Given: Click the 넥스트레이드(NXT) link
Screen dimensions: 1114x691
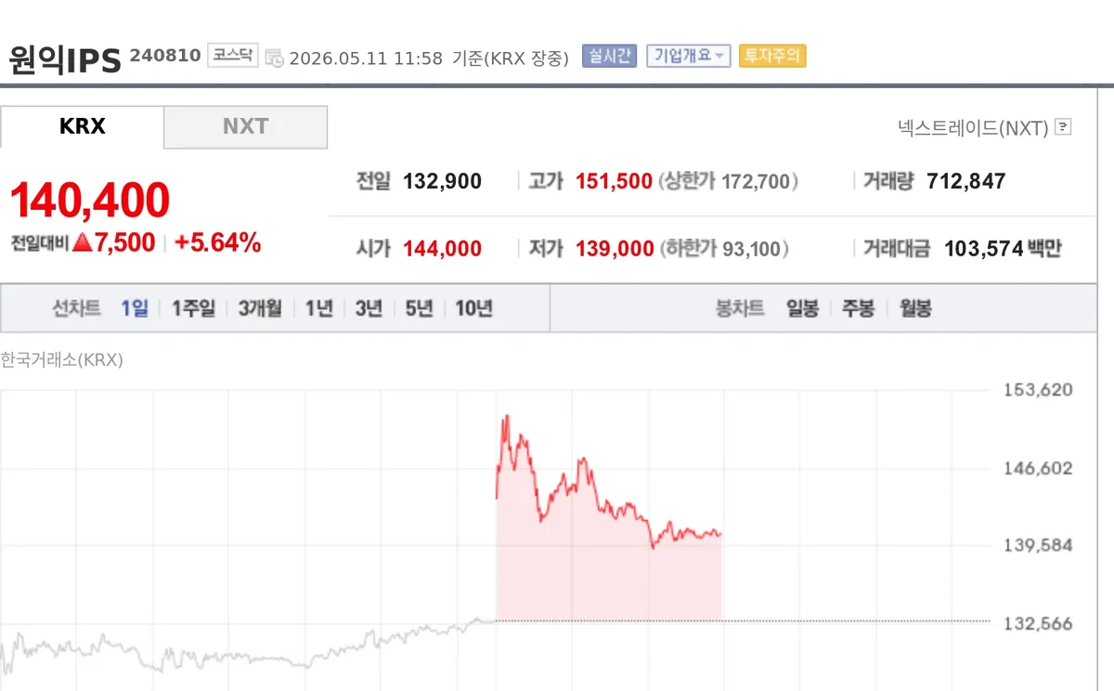Looking at the screenshot, I should (x=973, y=127).
